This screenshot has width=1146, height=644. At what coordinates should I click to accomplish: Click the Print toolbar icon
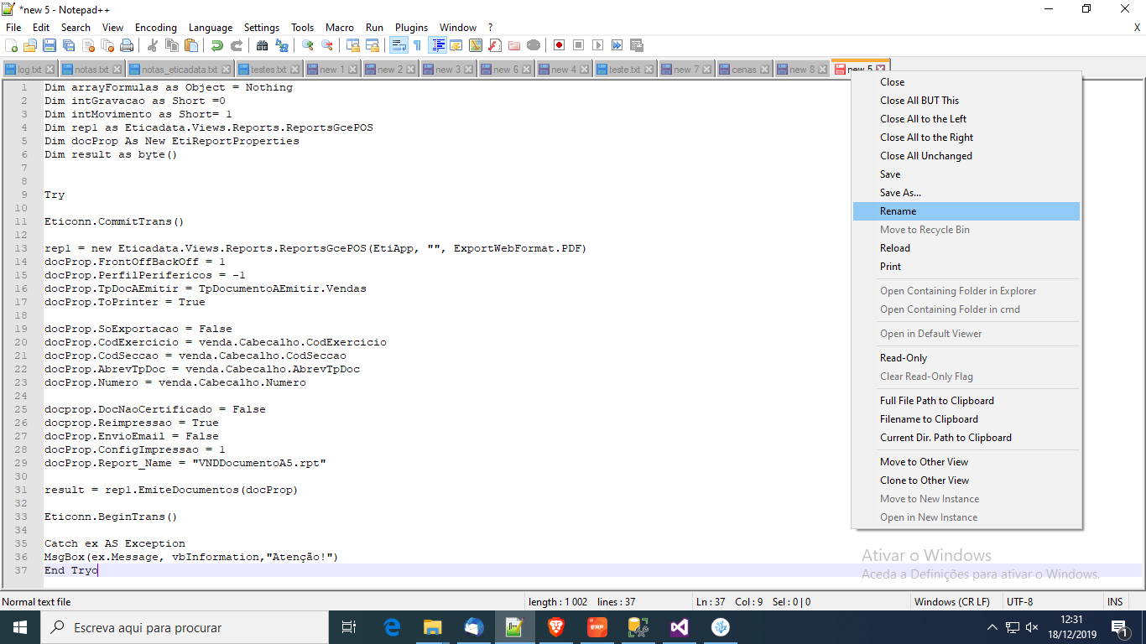point(126,45)
